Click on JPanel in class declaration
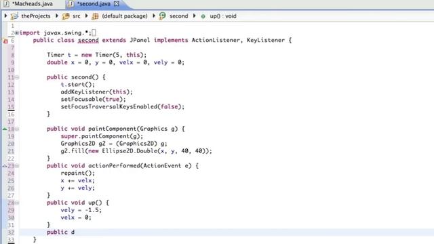The width and height of the screenshot is (434, 244). click(140, 40)
